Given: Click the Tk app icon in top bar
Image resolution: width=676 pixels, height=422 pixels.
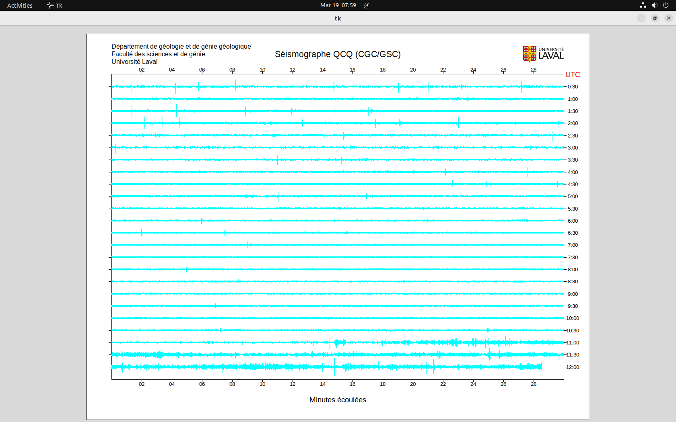Looking at the screenshot, I should click(x=50, y=5).
